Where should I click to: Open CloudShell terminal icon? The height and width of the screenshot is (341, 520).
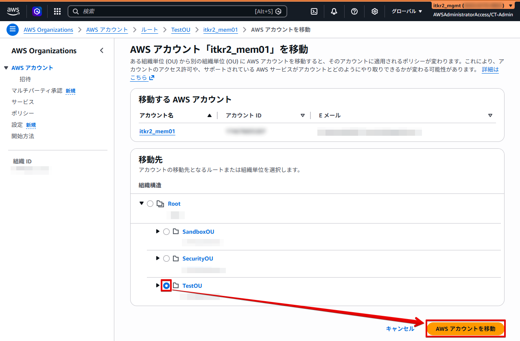tap(314, 11)
